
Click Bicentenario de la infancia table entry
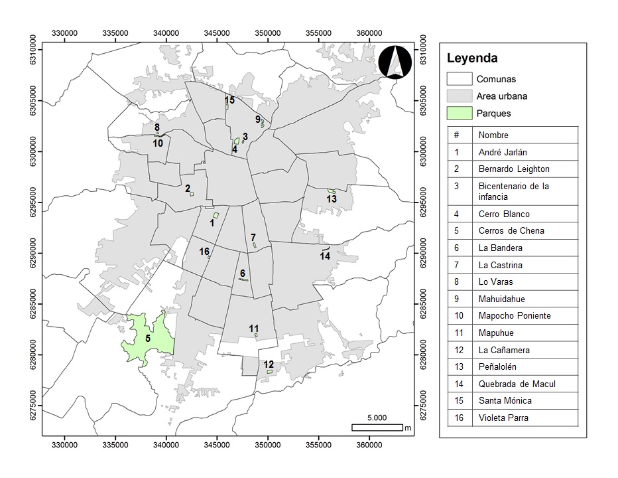click(512, 191)
